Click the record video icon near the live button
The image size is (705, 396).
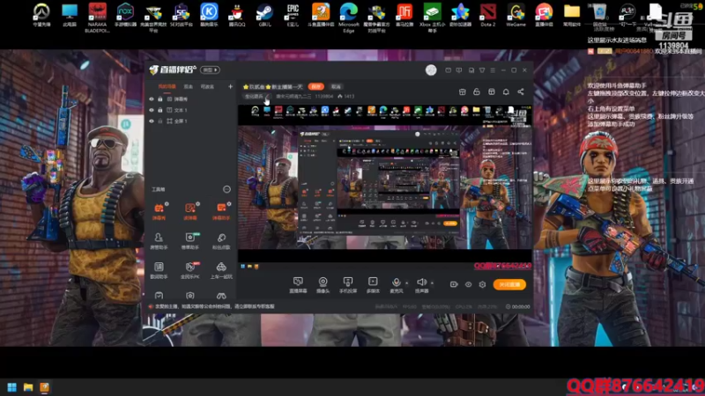[x=454, y=284]
